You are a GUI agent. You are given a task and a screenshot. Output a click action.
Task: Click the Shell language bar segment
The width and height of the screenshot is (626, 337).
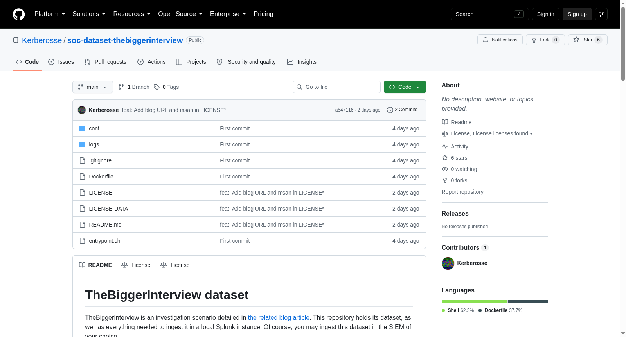475,301
